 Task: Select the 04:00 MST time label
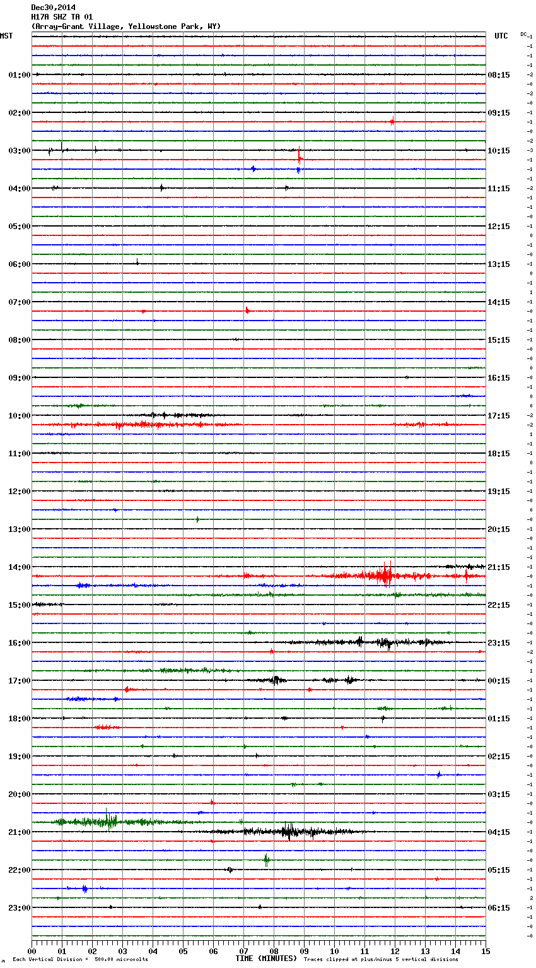coord(19,189)
